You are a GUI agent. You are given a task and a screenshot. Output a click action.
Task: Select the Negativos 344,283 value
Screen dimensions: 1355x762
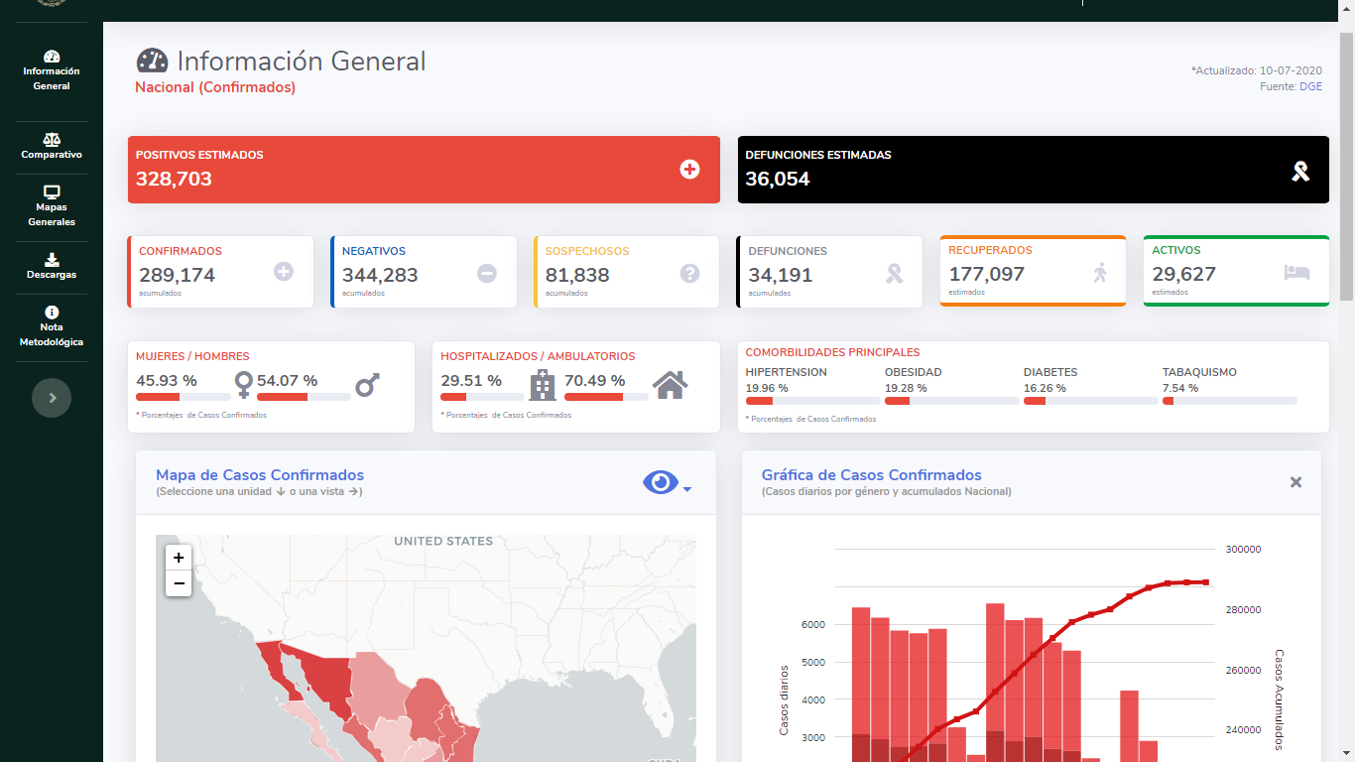(380, 275)
